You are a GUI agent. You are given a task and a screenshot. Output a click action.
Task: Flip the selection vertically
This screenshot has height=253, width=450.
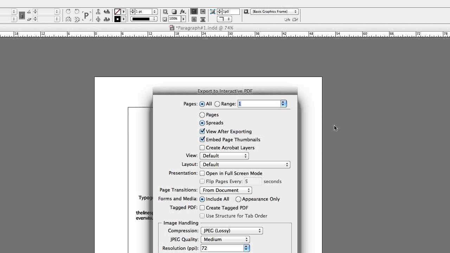click(x=77, y=19)
